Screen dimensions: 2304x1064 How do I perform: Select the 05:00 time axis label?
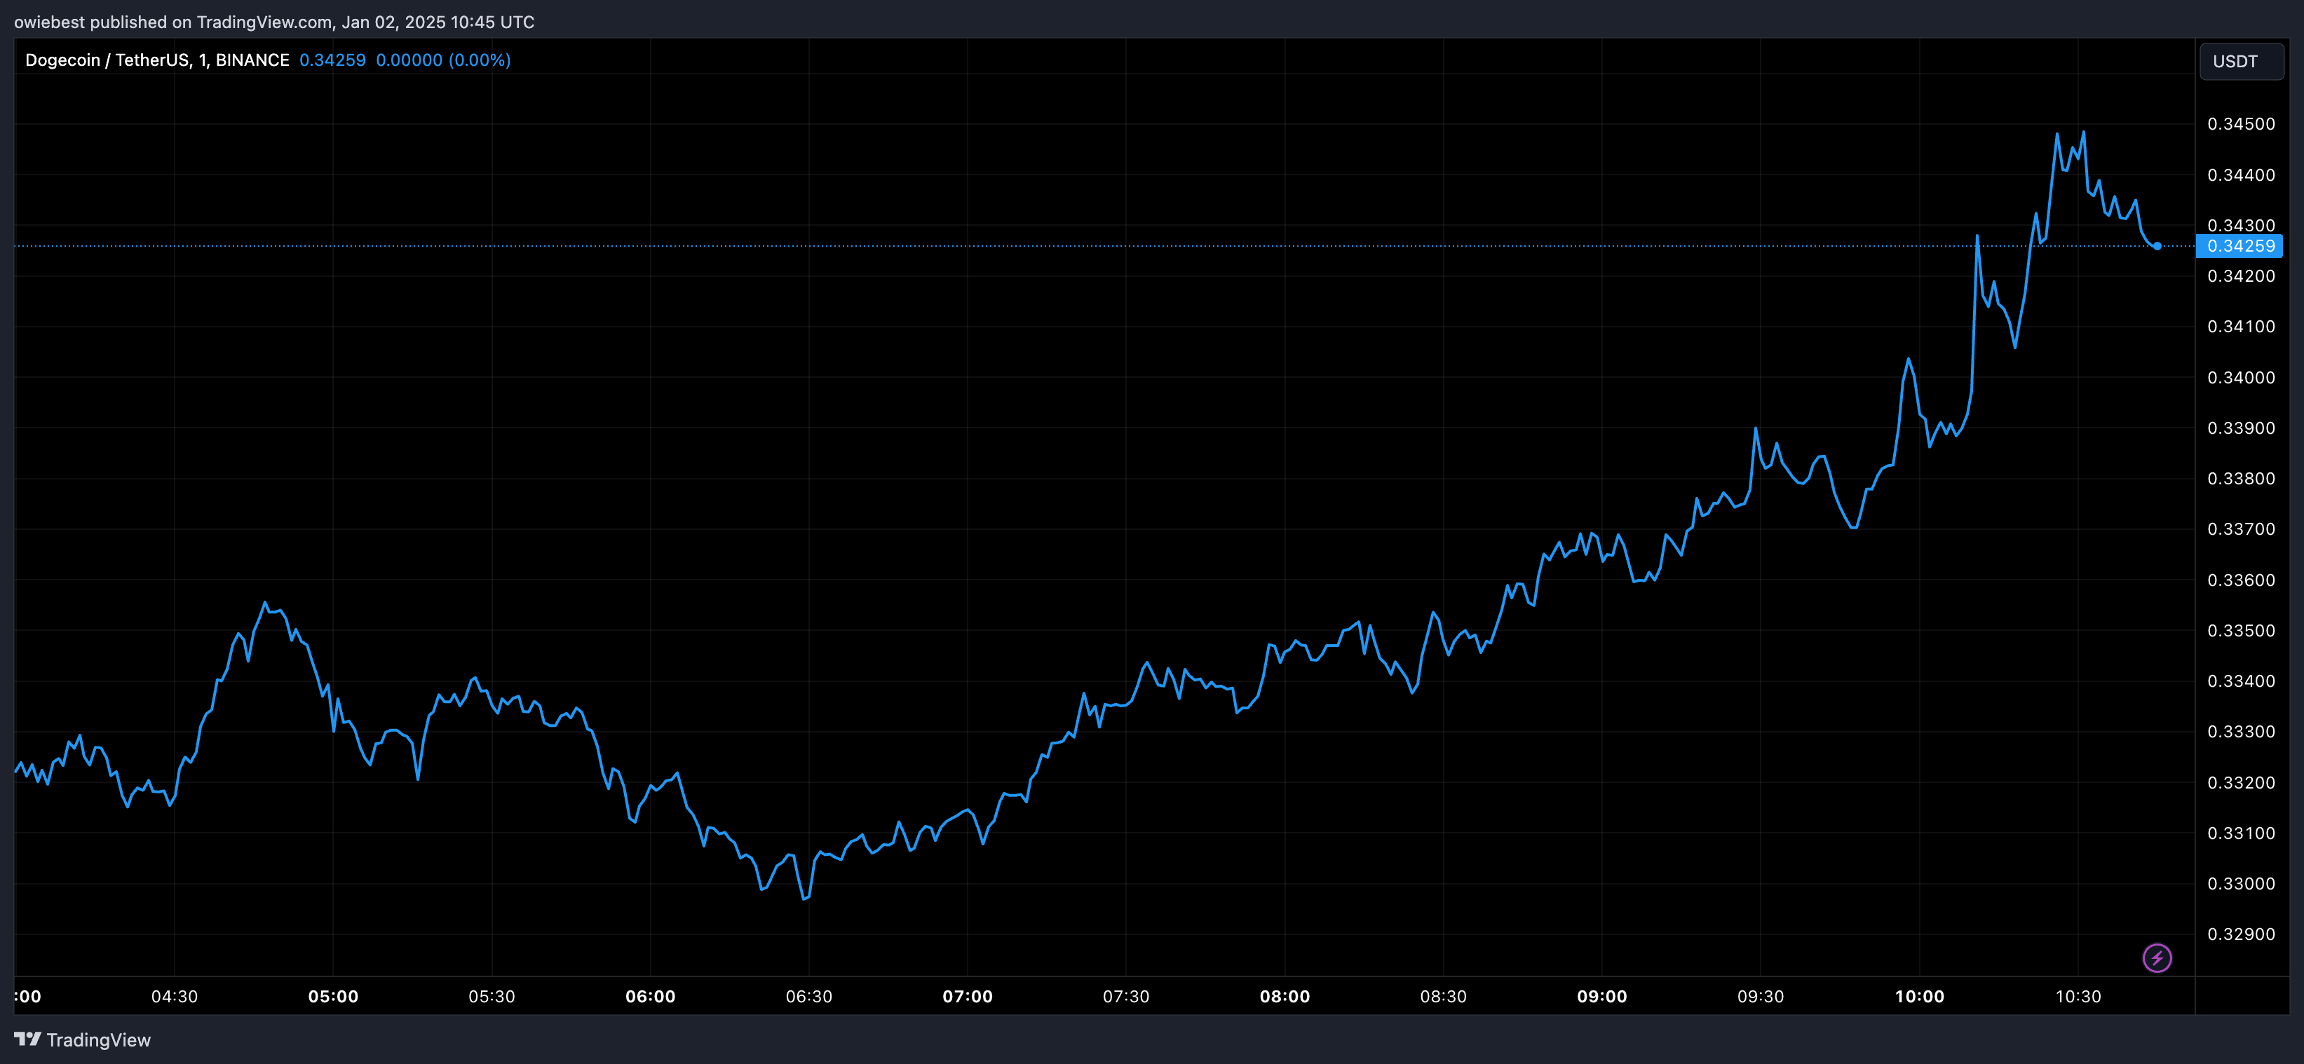pyautogui.click(x=333, y=996)
